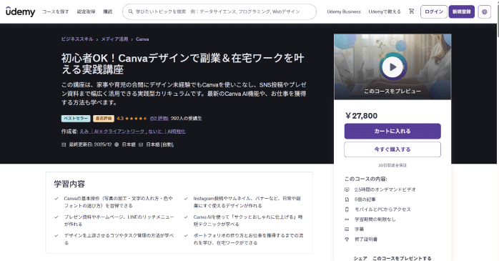Click the 最高評価 badge
Screen dimensions: 499x261
104,119
